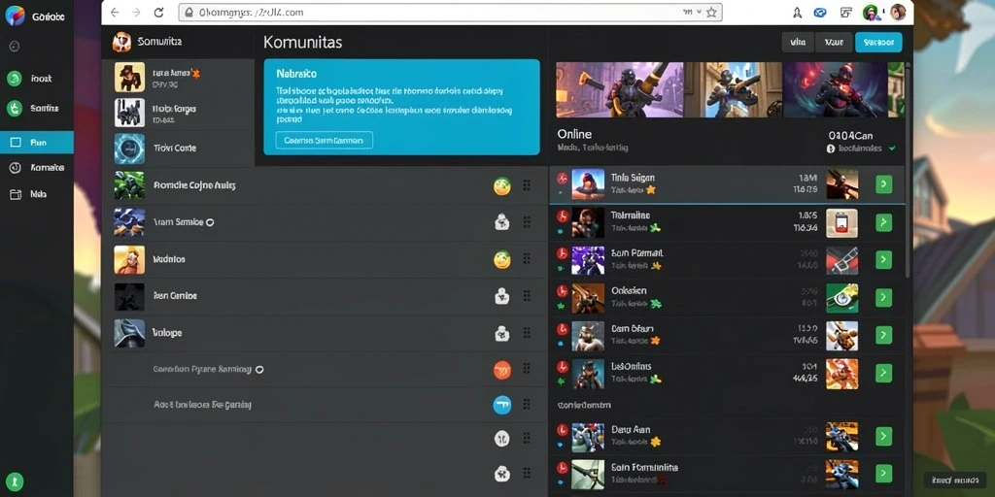Bookmark this page with the star icon
Screen dimensions: 995x497
(711, 12)
